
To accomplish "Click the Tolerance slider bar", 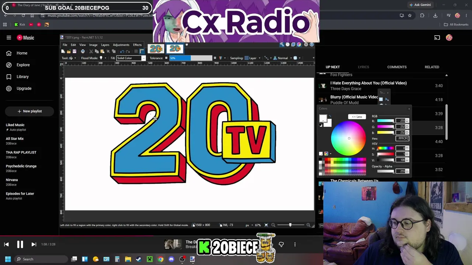I will pyautogui.click(x=191, y=58).
